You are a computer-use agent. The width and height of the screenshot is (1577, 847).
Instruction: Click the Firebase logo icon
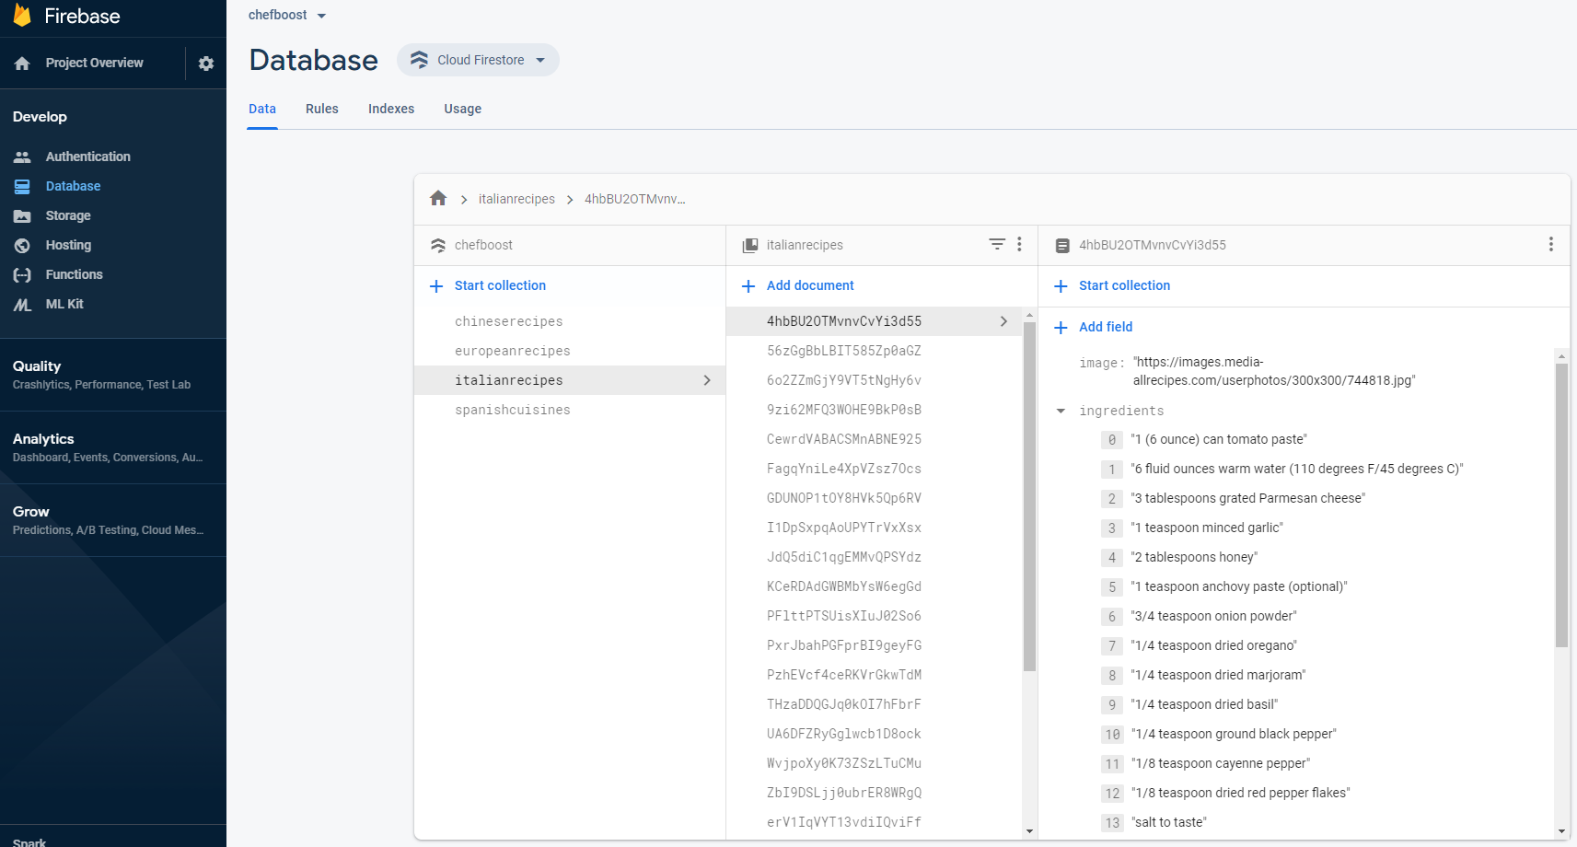(22, 15)
